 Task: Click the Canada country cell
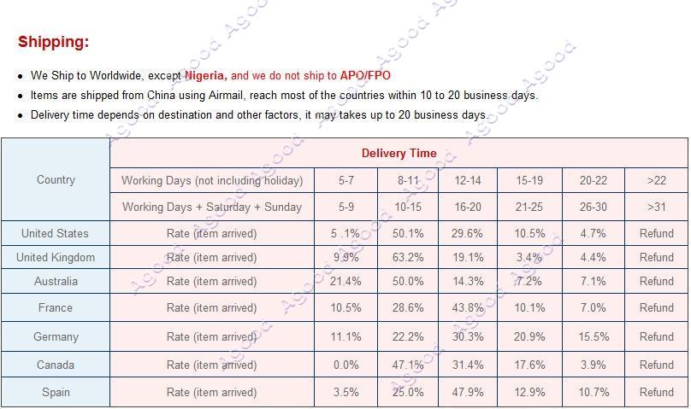(56, 365)
